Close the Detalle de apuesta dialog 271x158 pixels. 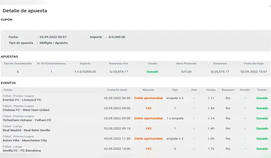click(270, 6)
